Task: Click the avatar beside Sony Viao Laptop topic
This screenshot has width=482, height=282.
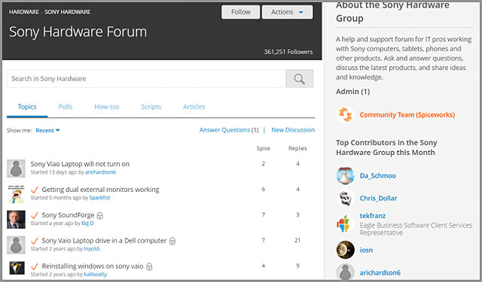Action: 16,168
